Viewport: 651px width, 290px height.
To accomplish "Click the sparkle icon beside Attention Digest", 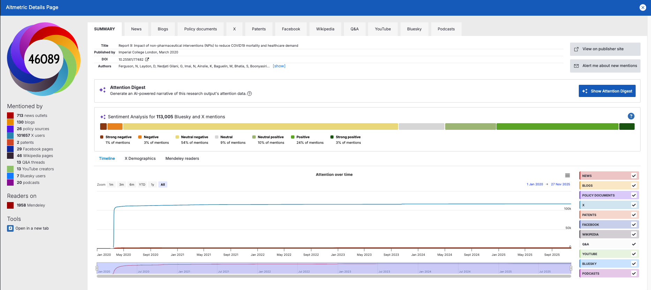I will click(103, 90).
